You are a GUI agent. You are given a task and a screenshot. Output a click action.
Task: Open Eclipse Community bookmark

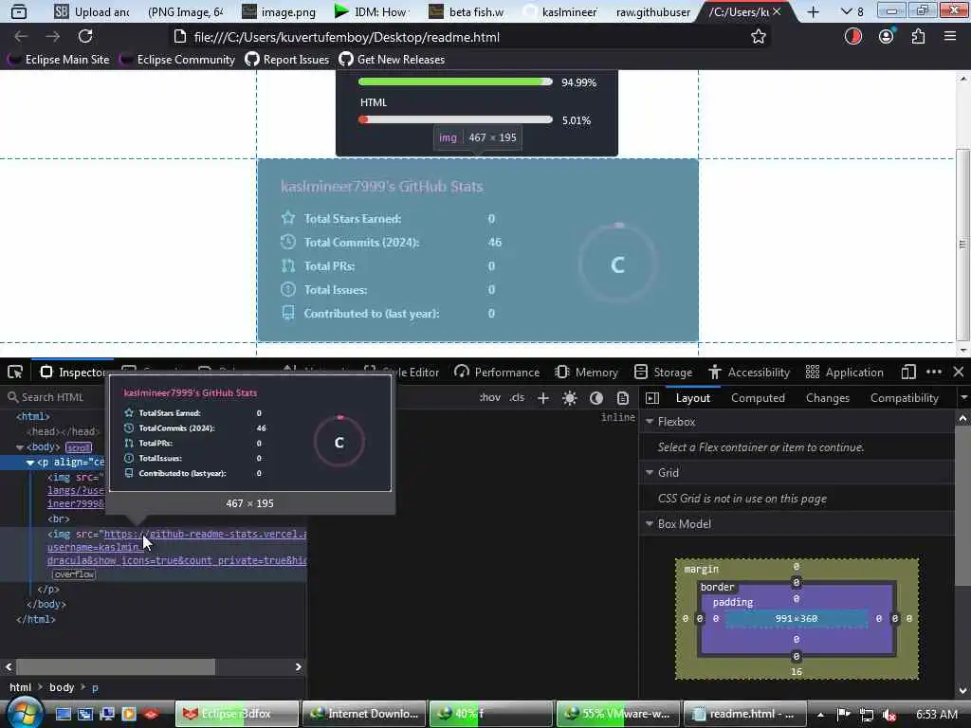177,60
